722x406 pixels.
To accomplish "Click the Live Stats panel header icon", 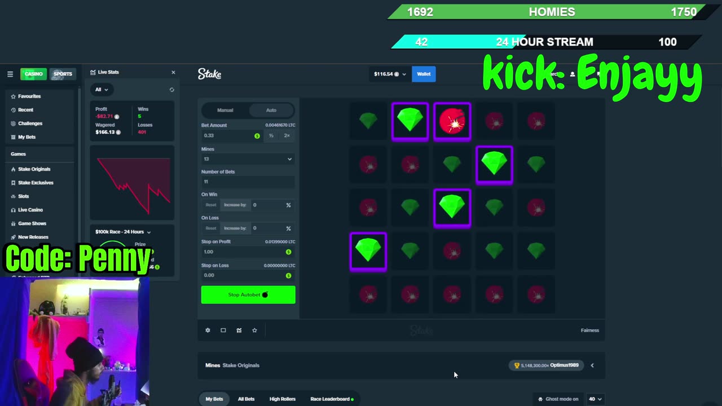I will [x=93, y=72].
